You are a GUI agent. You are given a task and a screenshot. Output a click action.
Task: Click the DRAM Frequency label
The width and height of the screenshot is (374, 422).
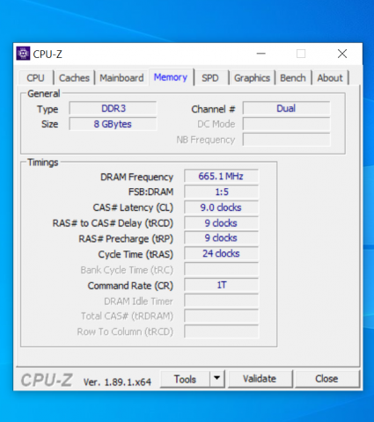[x=136, y=177]
